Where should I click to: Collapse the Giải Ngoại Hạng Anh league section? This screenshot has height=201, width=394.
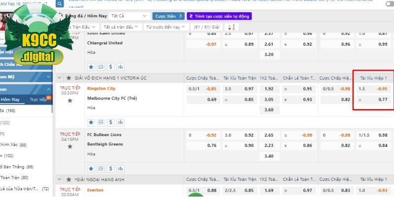click(x=60, y=180)
